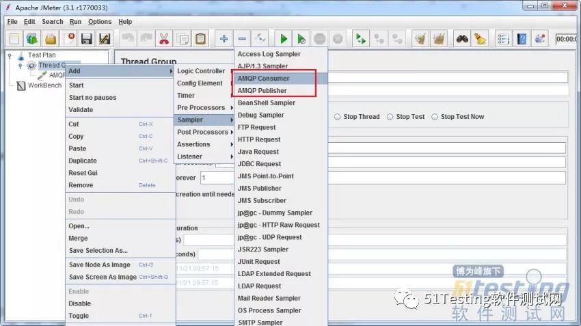The image size is (581, 326).
Task: Open the File menu
Action: pyautogui.click(x=12, y=22)
